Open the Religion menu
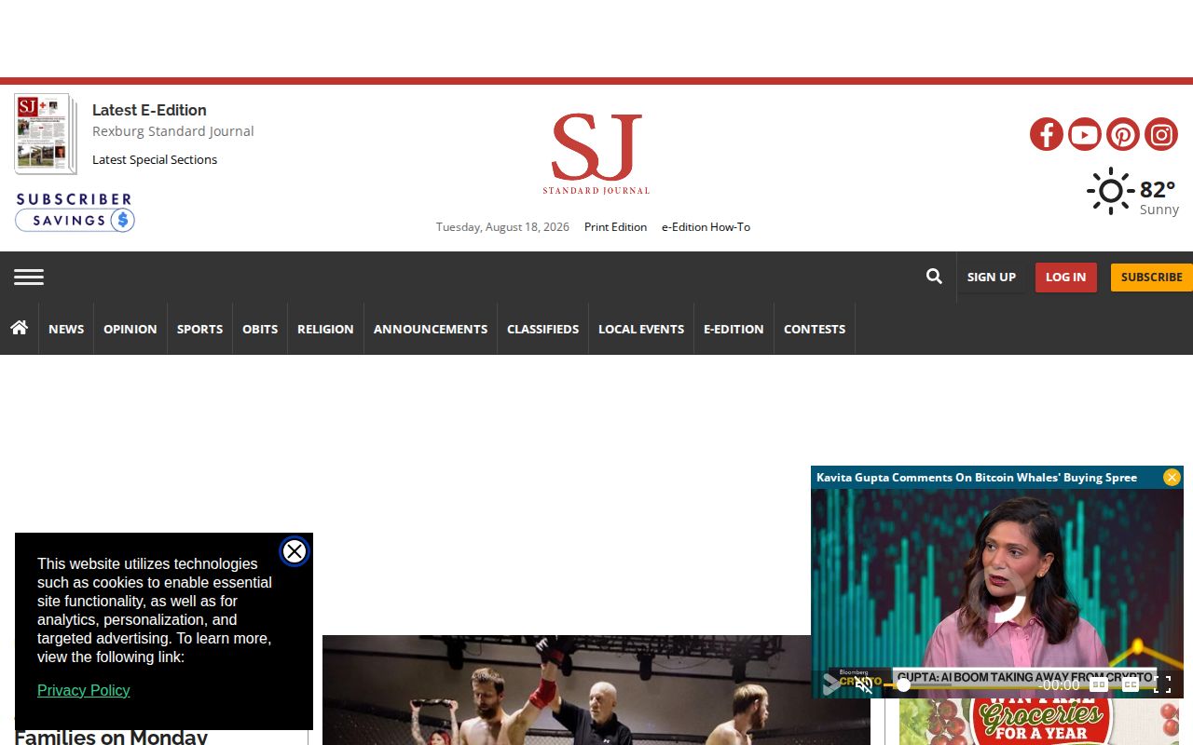Screen dimensions: 1193x745 point(325,329)
